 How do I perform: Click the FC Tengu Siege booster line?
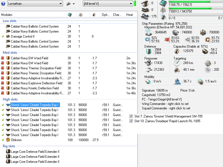(162, 99)
